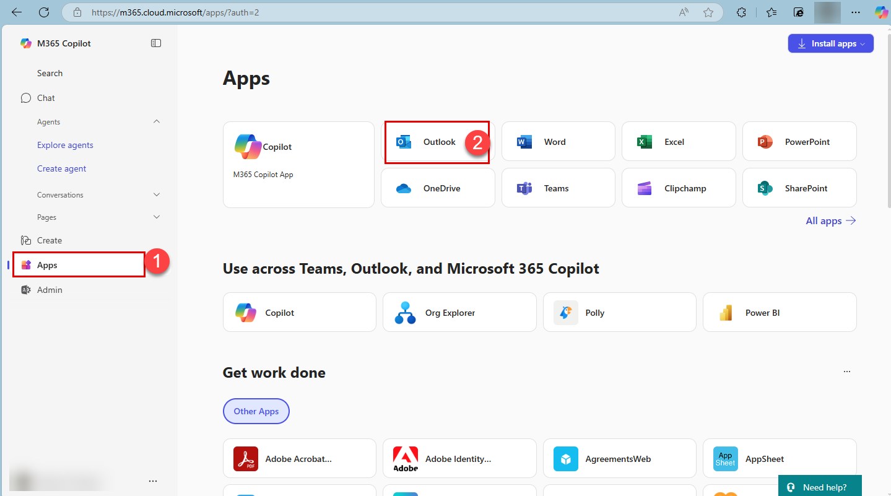Open the Clipchamp app tile
This screenshot has height=496, width=891.
pos(678,188)
